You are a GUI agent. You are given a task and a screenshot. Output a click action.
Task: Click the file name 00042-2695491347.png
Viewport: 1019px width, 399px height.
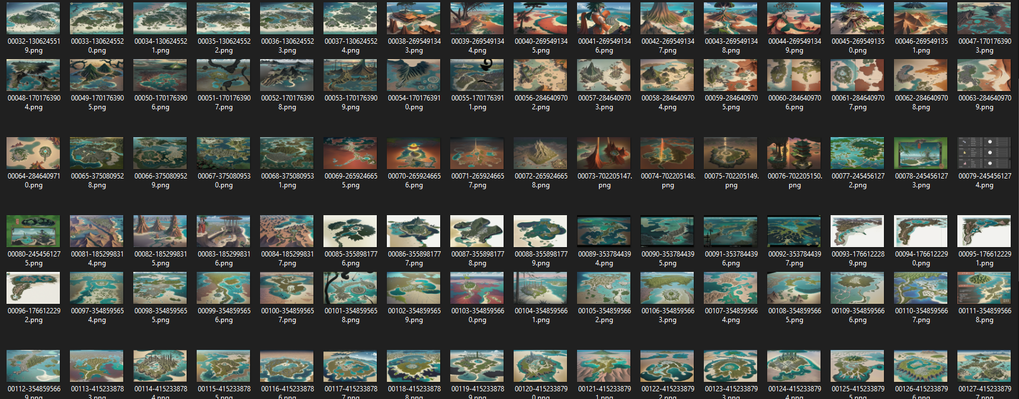[x=668, y=46]
